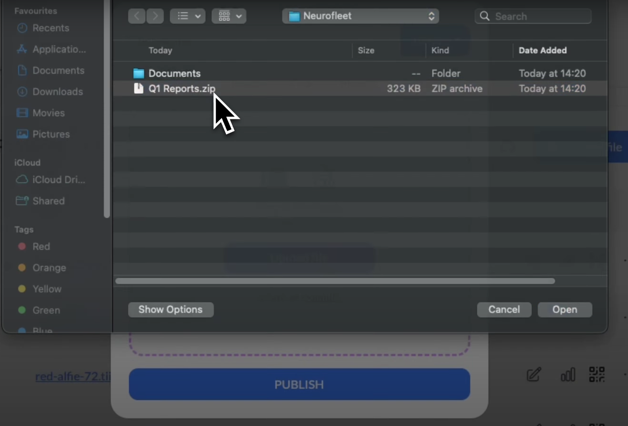This screenshot has height=426, width=628.
Task: Open the list view options dropdown
Action: click(x=187, y=16)
